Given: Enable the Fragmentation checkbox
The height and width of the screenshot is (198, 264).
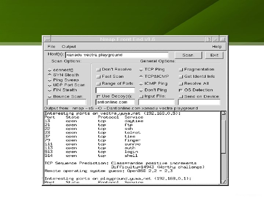Looking at the screenshot, I should 181,70.
